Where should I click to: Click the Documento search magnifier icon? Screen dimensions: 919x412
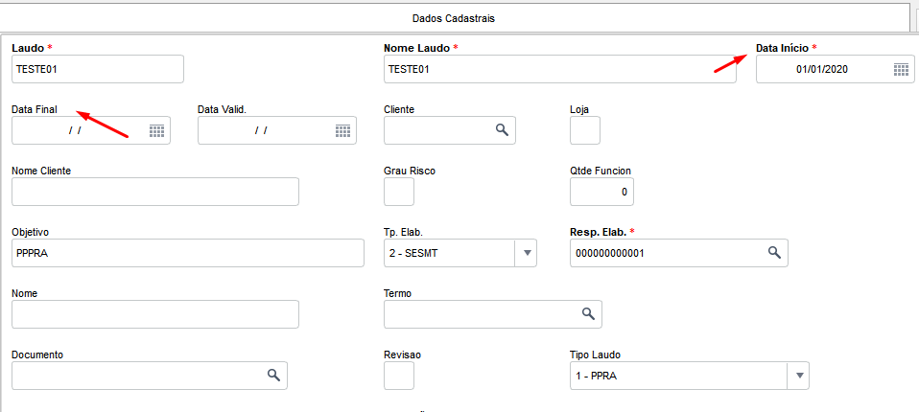pos(273,376)
